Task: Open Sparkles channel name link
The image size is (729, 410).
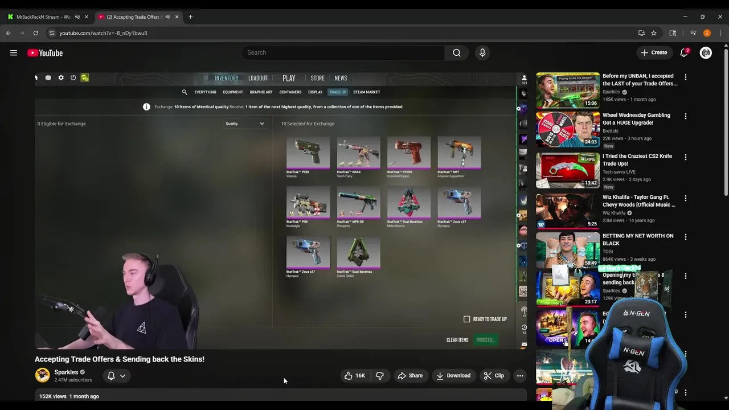Action: coord(66,372)
